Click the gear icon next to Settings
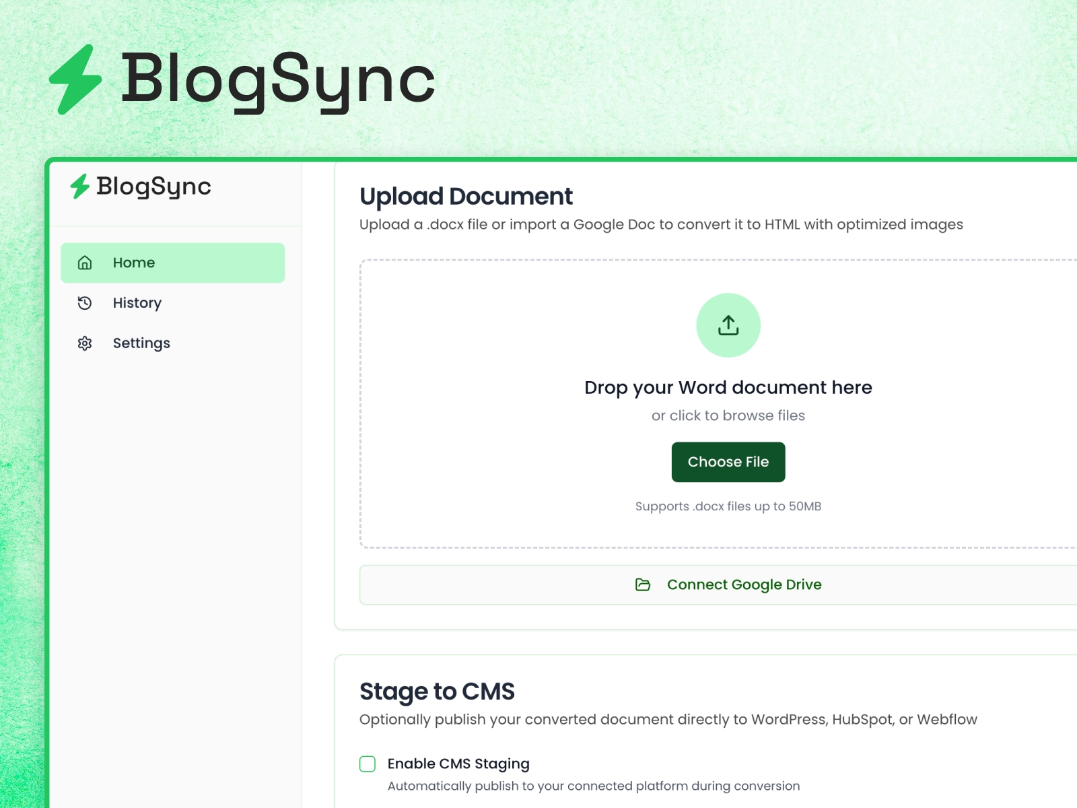Viewport: 1077px width, 808px height. point(84,343)
